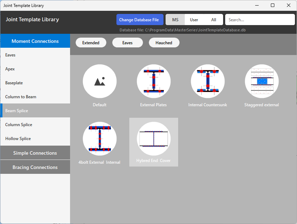The width and height of the screenshot is (297, 224).
Task: Open the Eaves connection category
Action: click(x=10, y=55)
